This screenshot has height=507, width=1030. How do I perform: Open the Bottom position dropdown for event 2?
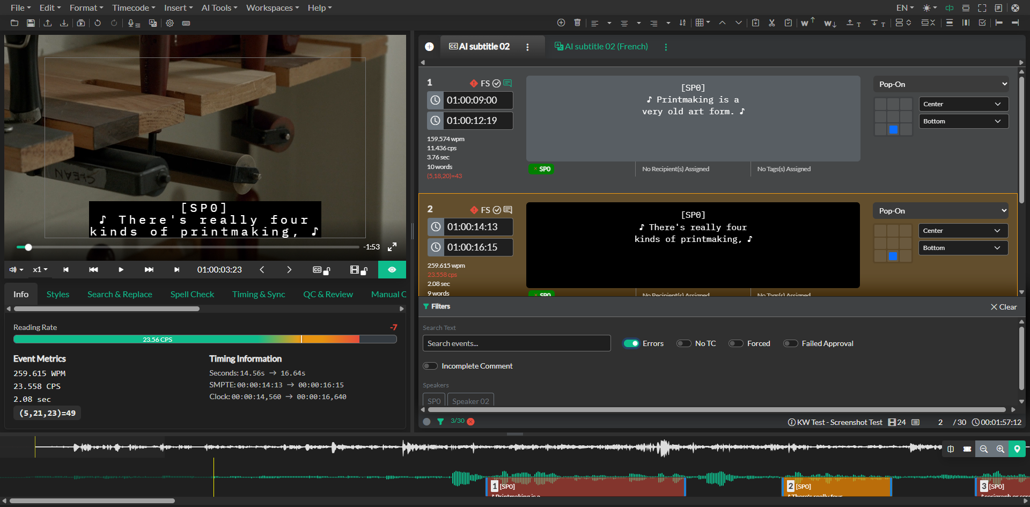point(962,248)
